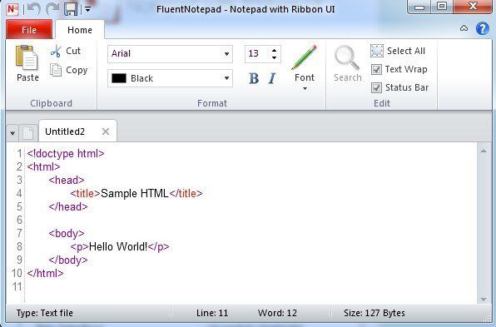Toggle italic formatting with the I button
496x327 pixels.
pyautogui.click(x=272, y=78)
